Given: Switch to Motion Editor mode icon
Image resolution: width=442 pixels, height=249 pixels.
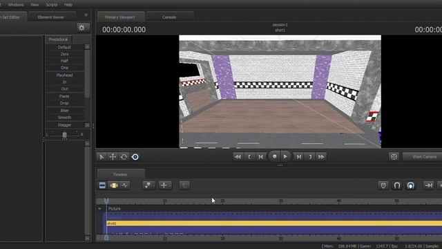Looking at the screenshot, I should tap(113, 185).
